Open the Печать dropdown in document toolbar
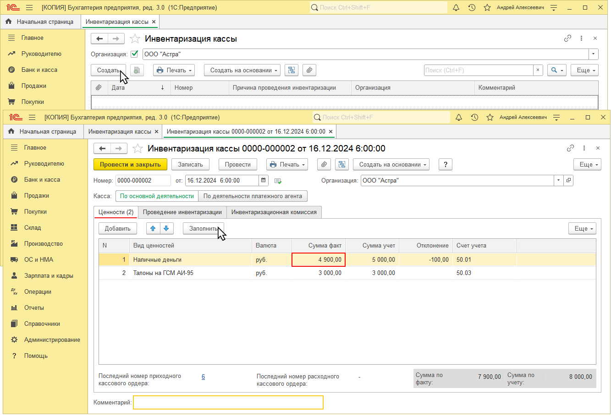This screenshot has width=611, height=415. [x=287, y=165]
